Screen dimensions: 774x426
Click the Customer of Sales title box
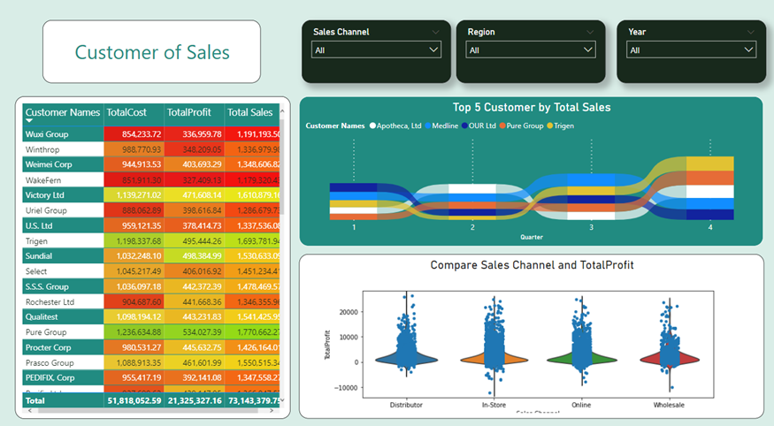[152, 52]
